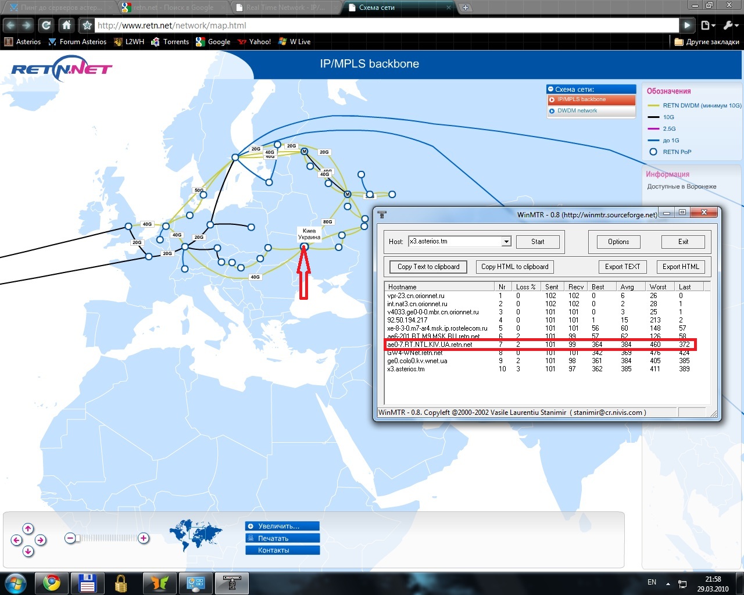Viewport: 744px width, 595px height.
Task: Click 'Copy HTML to clipboard' button
Action: click(x=514, y=267)
